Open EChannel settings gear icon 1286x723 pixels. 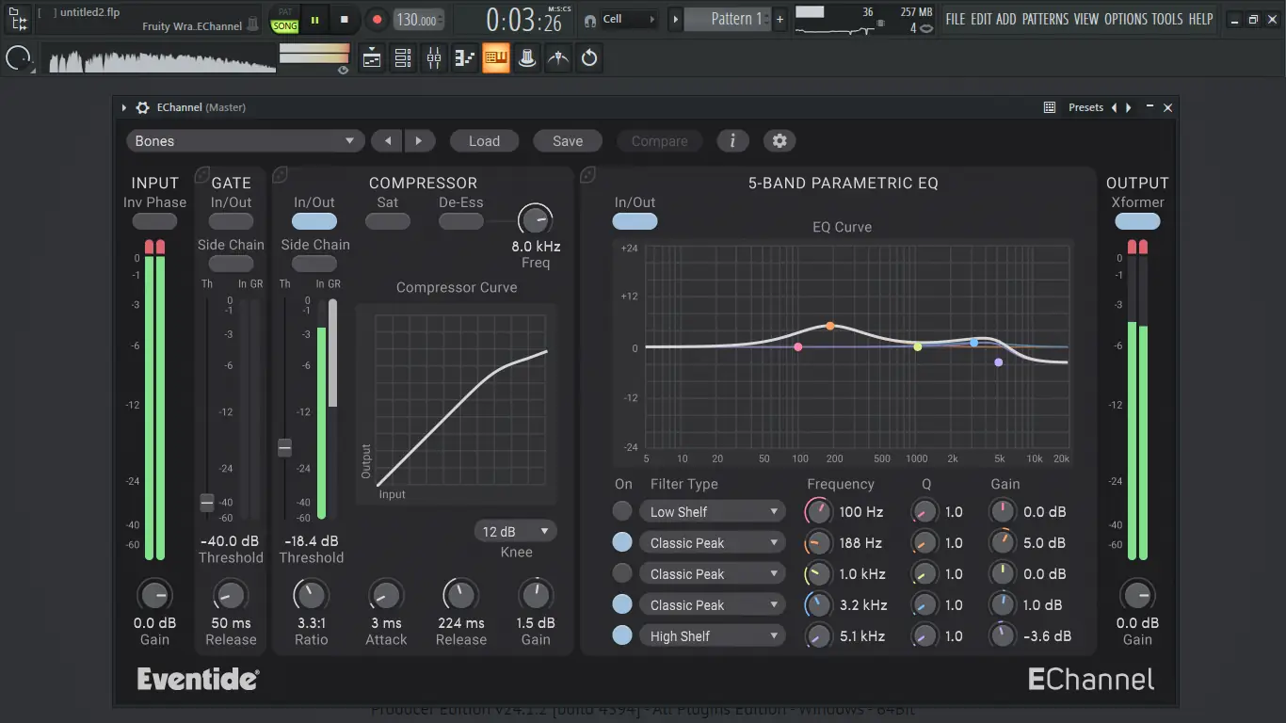[780, 141]
